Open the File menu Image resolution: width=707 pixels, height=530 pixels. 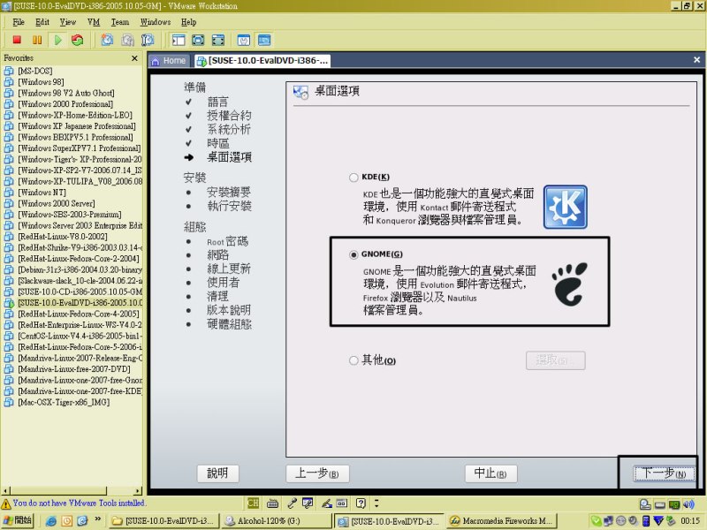click(x=19, y=22)
